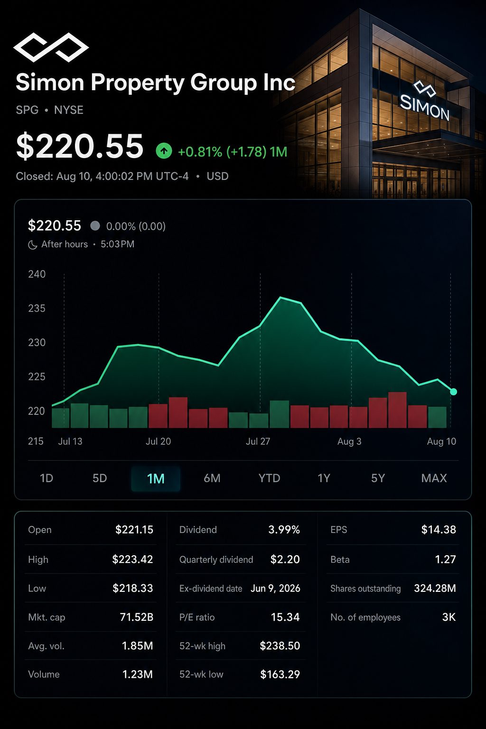This screenshot has width=486, height=729.
Task: Click the Mkt. cap value 71.52B
Action: (x=137, y=617)
